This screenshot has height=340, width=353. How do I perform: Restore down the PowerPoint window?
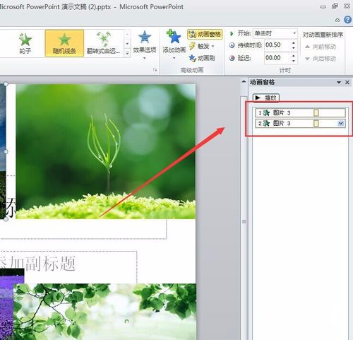(x=335, y=6)
